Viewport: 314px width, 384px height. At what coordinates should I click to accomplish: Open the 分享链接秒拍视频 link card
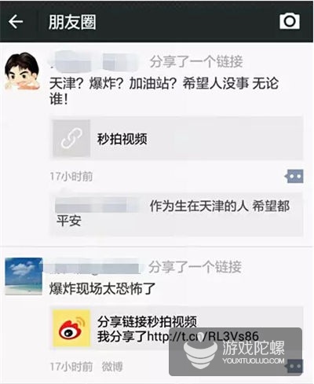click(x=177, y=328)
